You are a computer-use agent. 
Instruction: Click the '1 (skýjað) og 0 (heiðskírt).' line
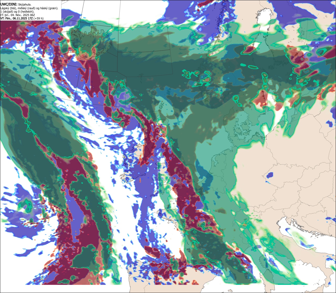pyautogui.click(x=17, y=12)
